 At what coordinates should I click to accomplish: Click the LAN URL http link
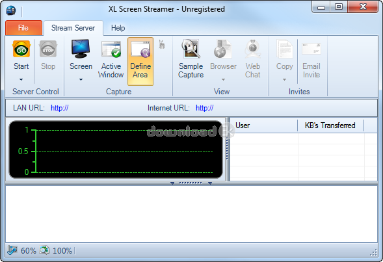pyautogui.click(x=59, y=108)
